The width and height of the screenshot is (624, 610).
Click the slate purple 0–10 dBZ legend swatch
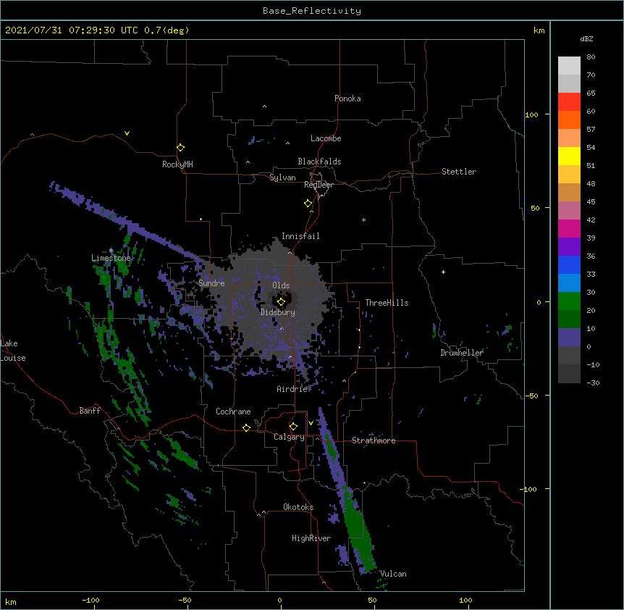point(569,338)
